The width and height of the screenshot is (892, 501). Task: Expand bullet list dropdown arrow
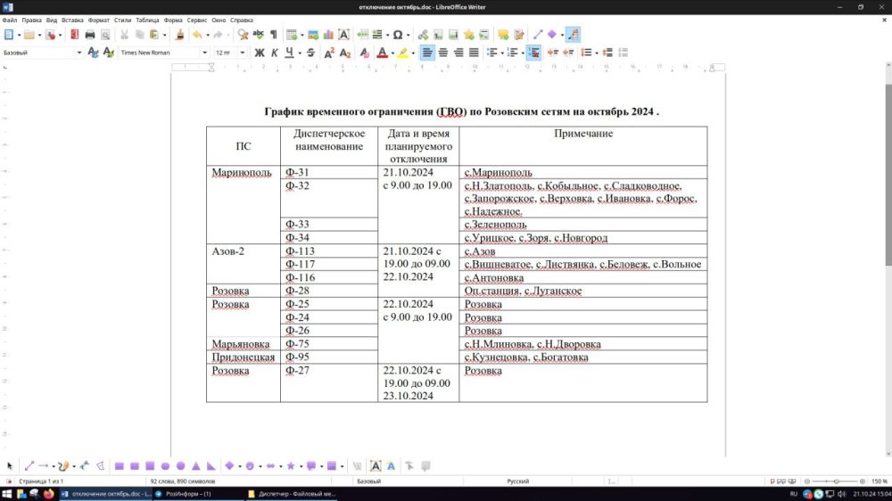(x=502, y=53)
